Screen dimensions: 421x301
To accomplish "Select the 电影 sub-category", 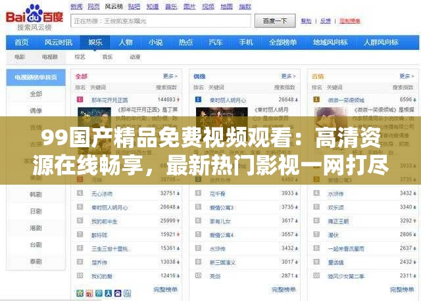I will (20, 57).
